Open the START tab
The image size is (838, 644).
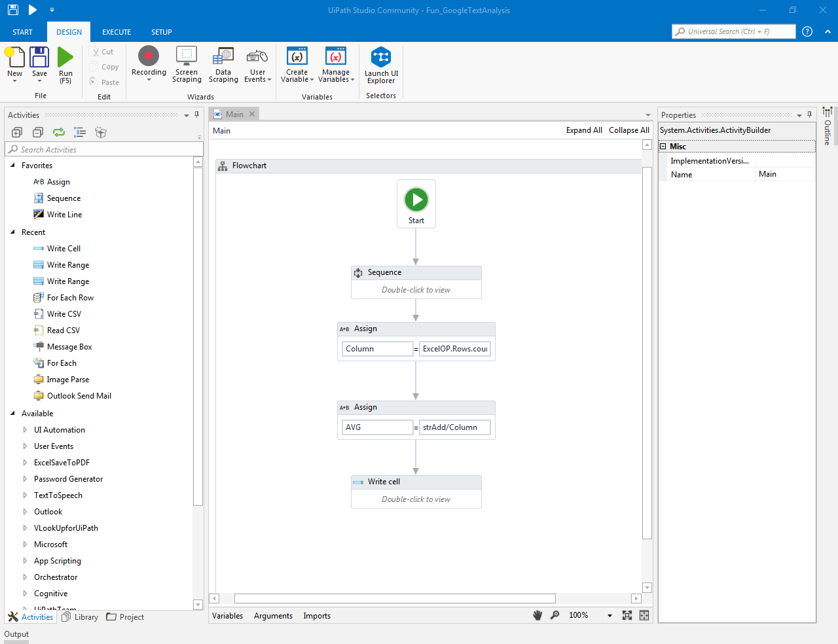coord(22,32)
